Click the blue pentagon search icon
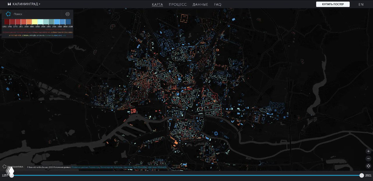This screenshot has height=181, width=373. point(8,14)
